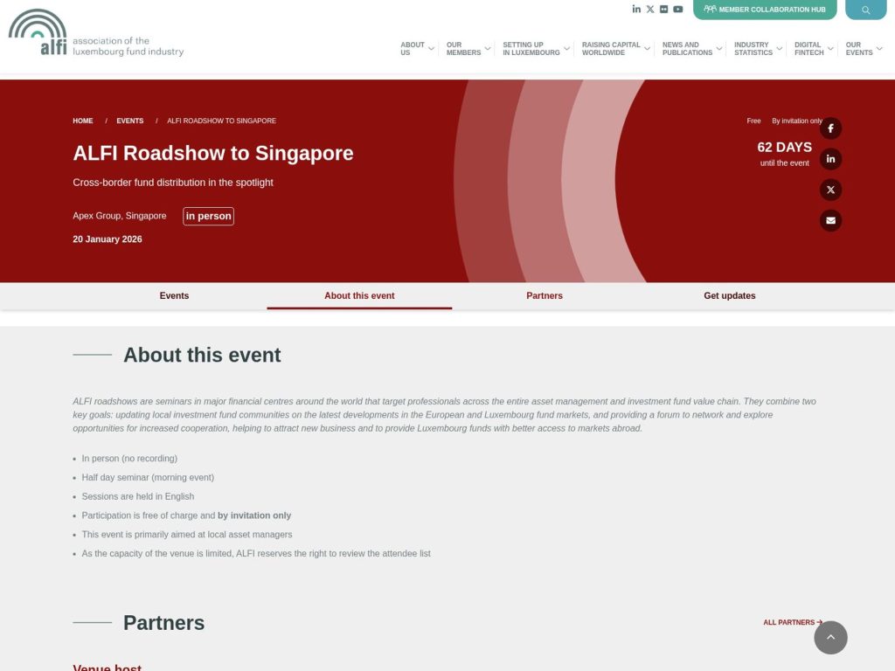Image resolution: width=895 pixels, height=671 pixels.
Task: Open the search magnifier
Action: pos(865,9)
